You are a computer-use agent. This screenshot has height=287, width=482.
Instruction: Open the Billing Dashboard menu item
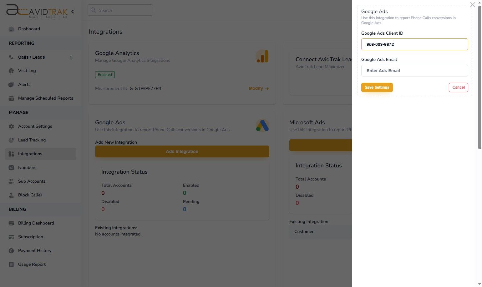36,223
